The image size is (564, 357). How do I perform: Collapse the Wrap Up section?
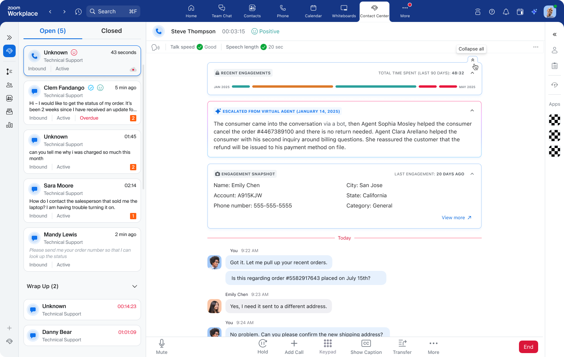click(x=134, y=287)
